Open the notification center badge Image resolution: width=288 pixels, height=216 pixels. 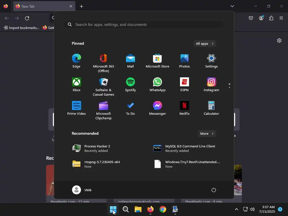[280, 209]
